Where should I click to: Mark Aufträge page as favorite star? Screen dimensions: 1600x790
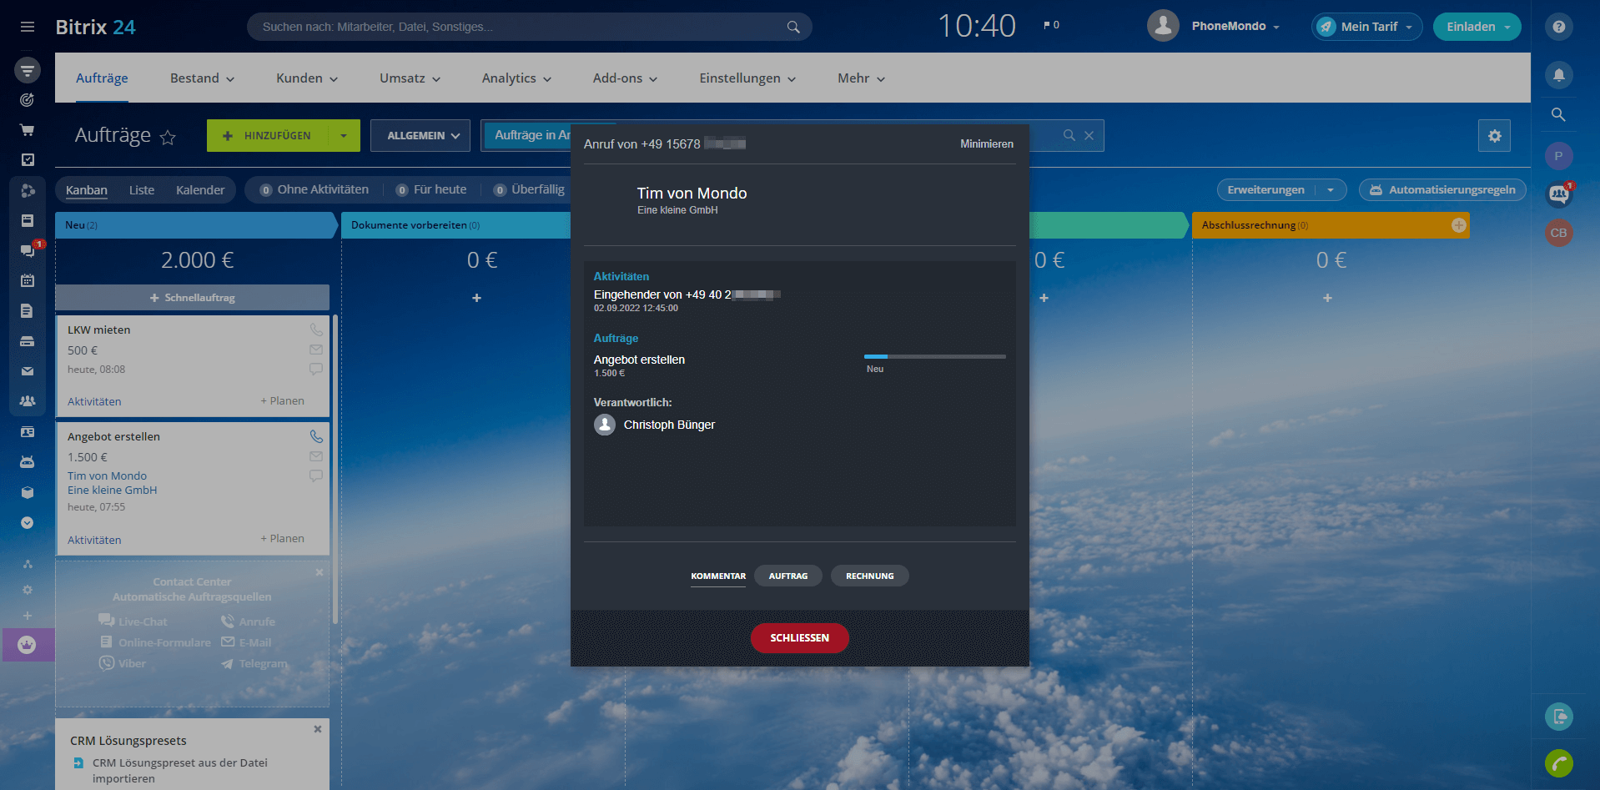pos(168,138)
